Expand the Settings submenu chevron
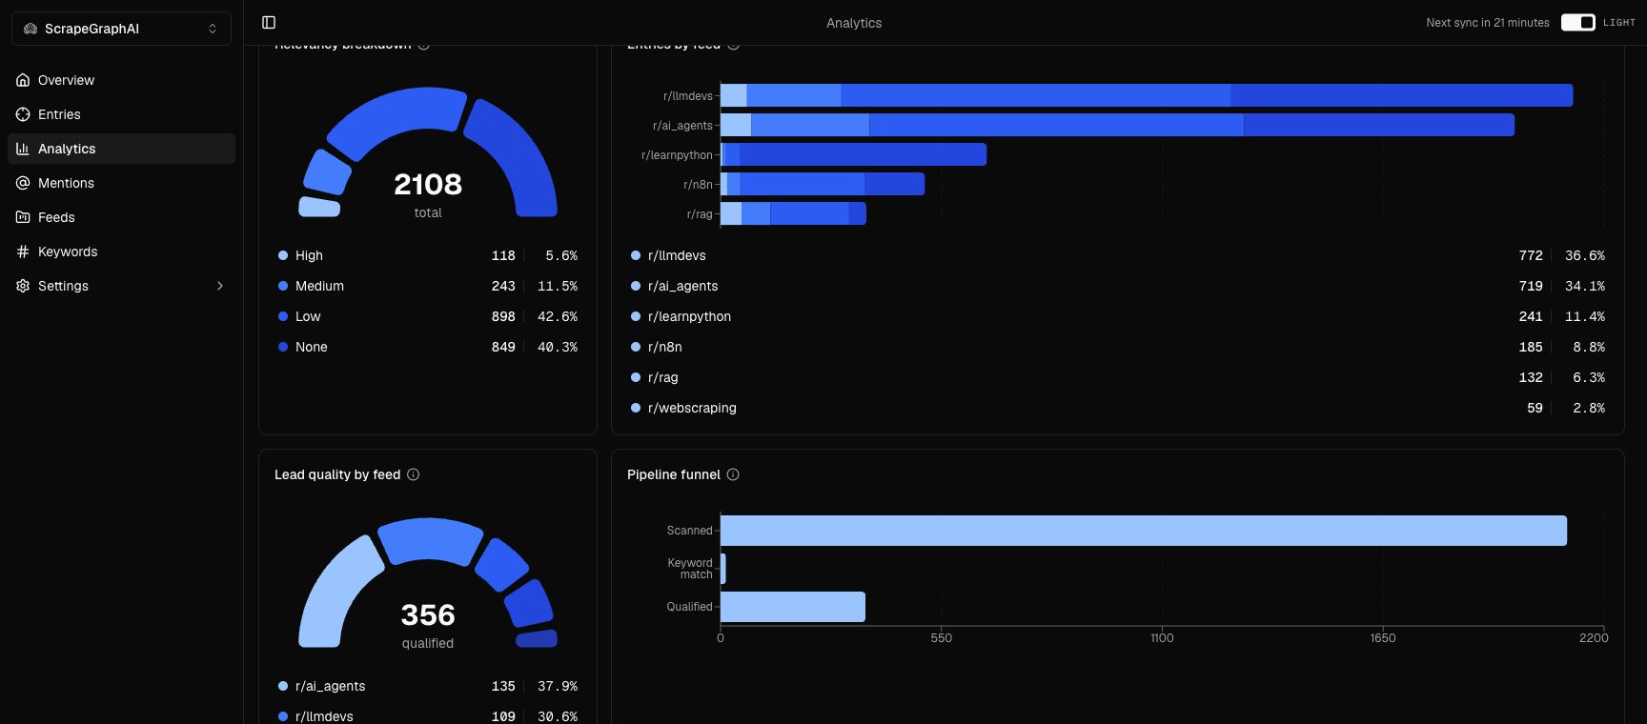The height and width of the screenshot is (724, 1647). point(220,286)
